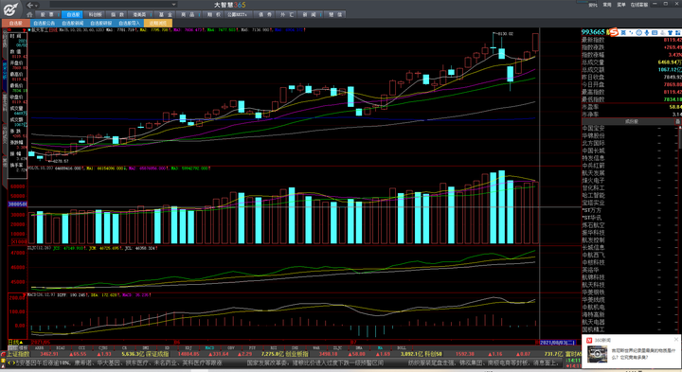Toggle the Sogou microphone voice input icon

[x=647, y=32]
